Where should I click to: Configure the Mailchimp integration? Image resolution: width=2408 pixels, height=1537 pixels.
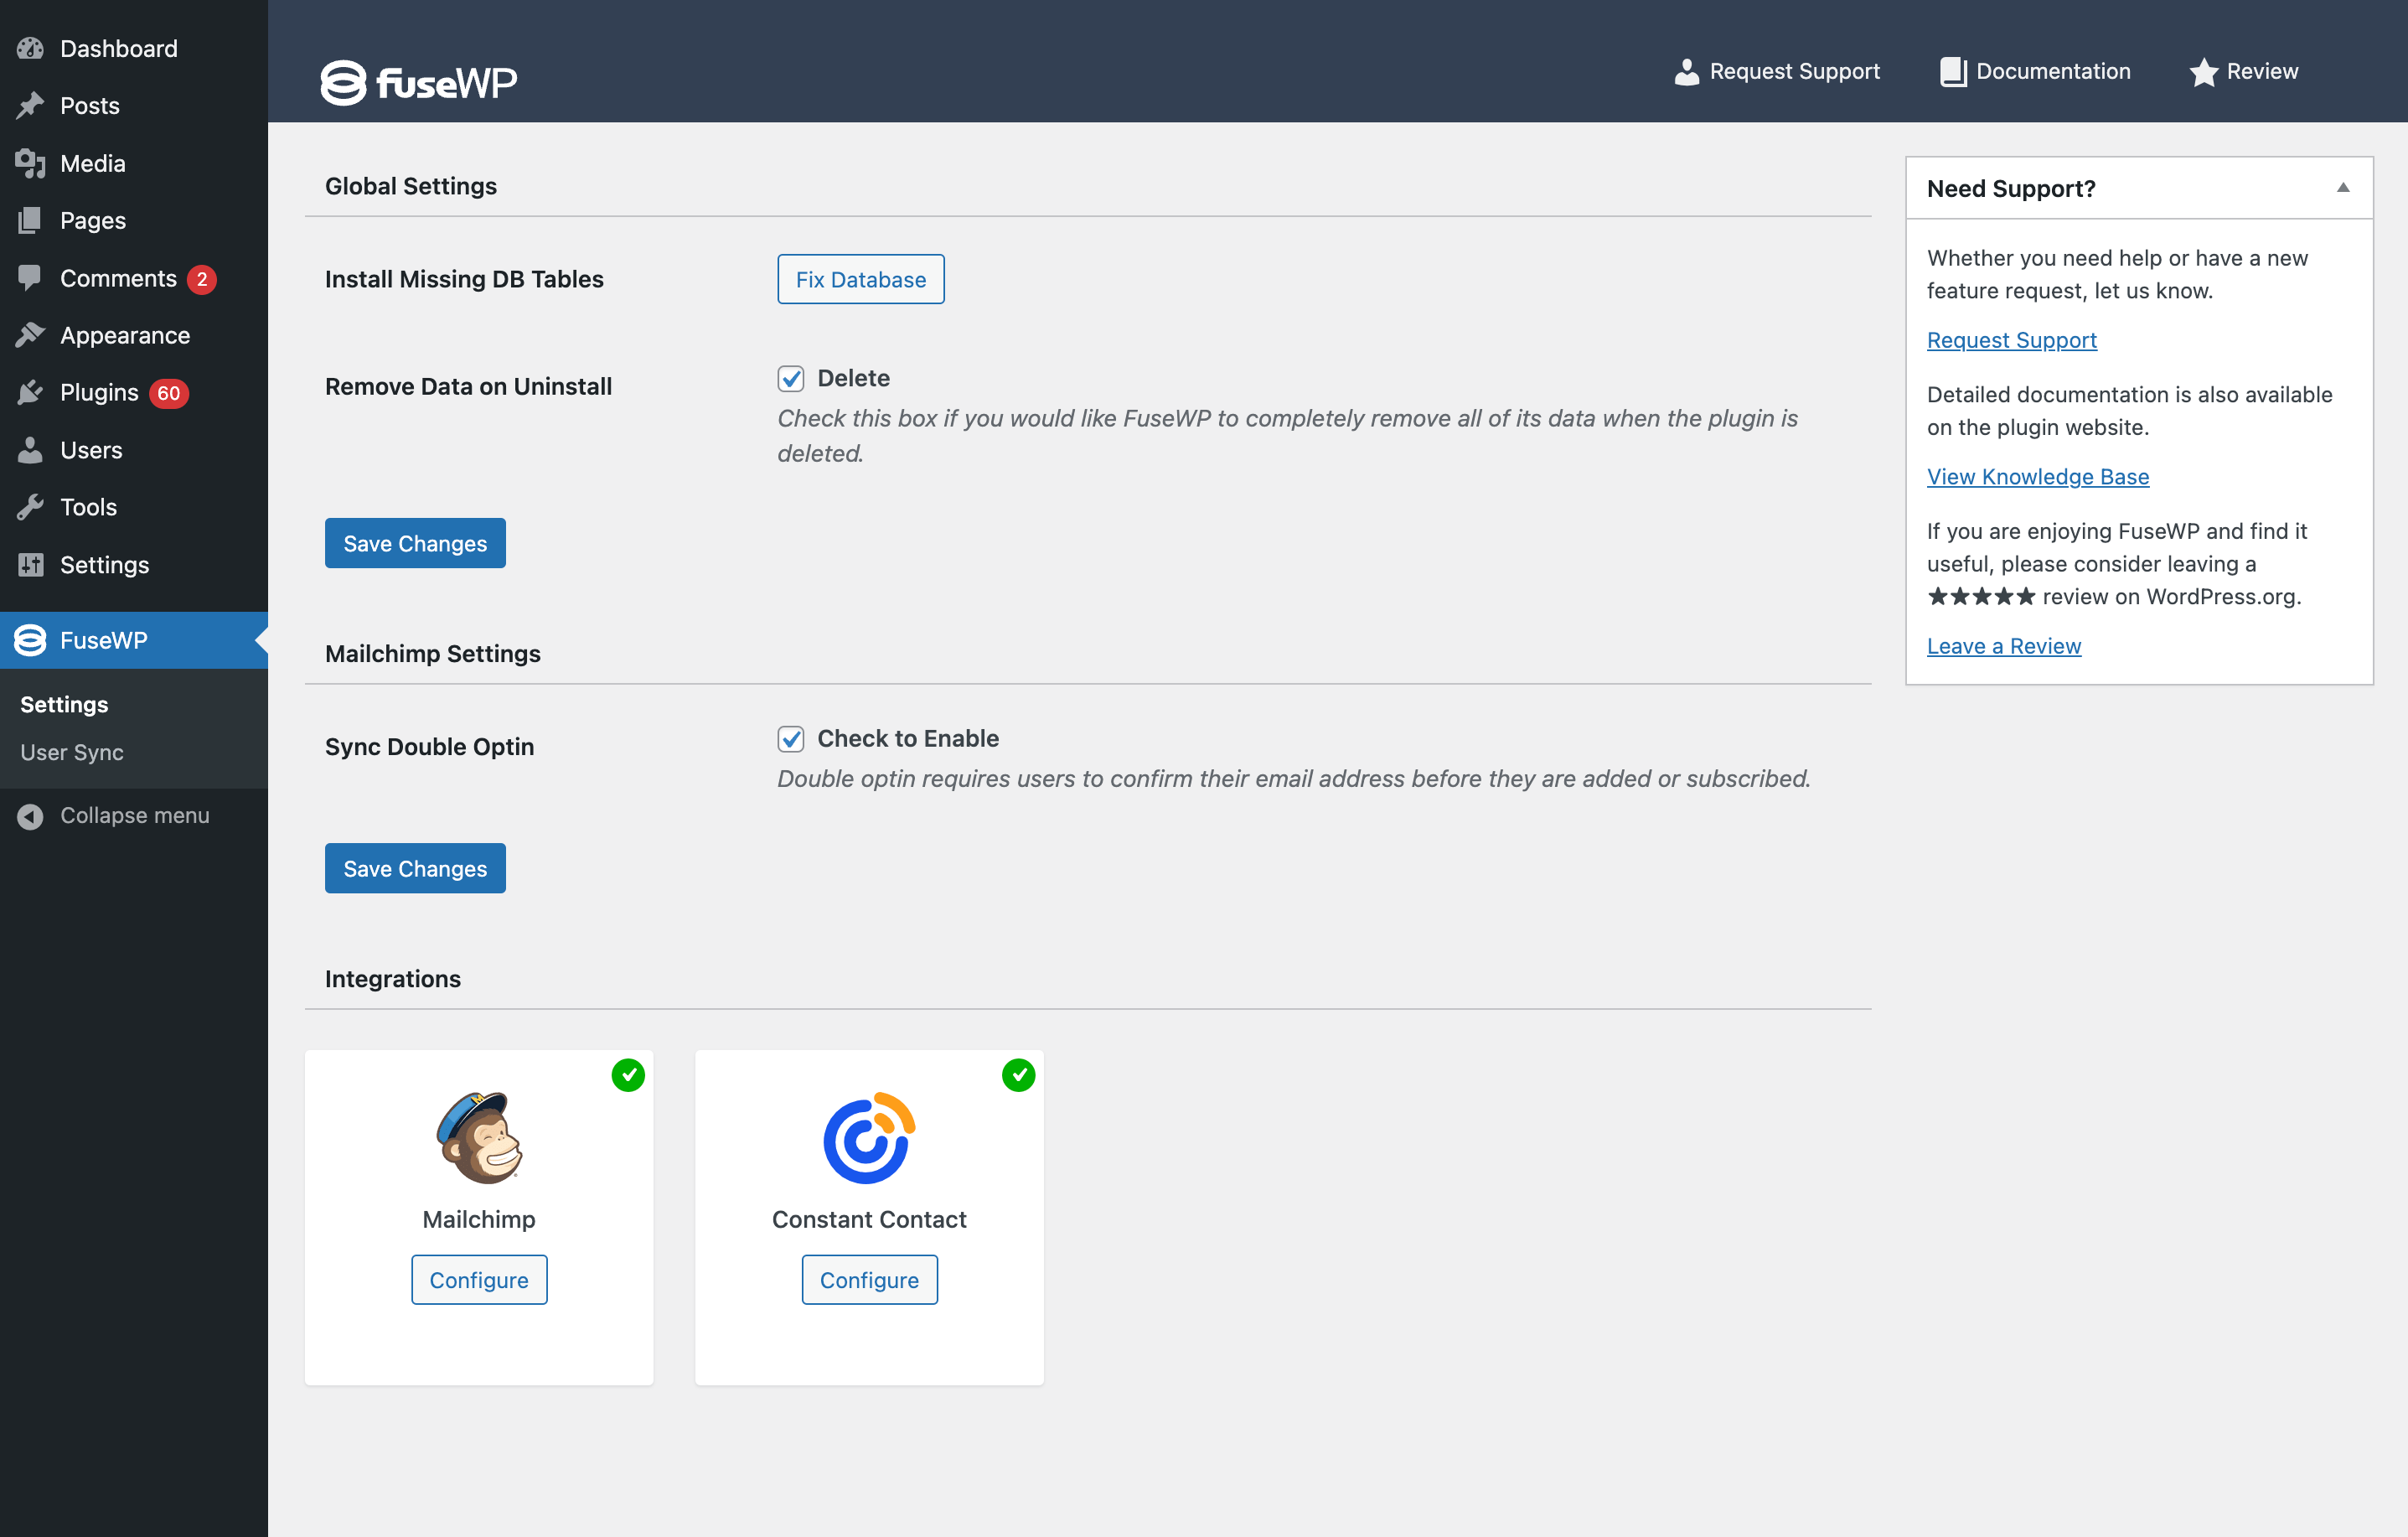click(479, 1279)
